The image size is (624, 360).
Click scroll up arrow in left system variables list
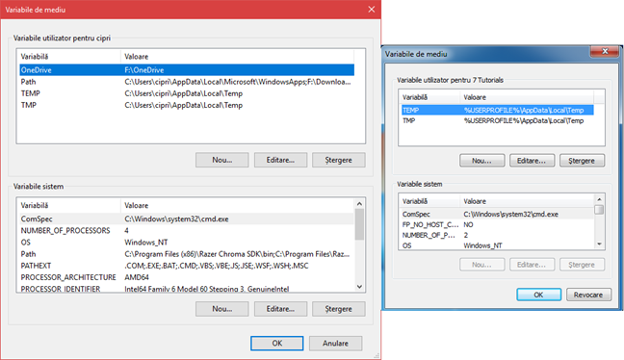pos(359,204)
